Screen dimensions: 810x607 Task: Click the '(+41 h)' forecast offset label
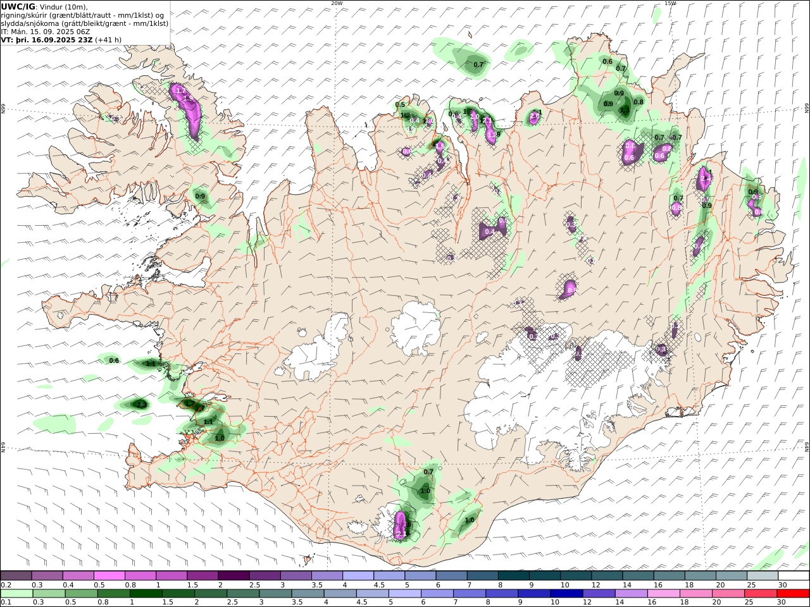coord(108,39)
